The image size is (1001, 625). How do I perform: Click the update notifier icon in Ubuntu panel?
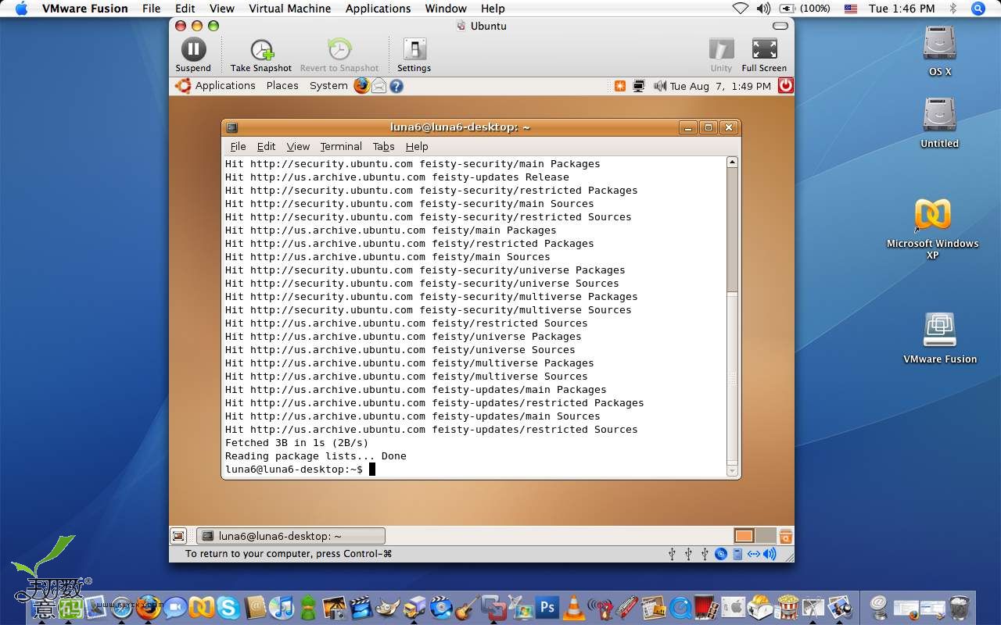pos(620,86)
